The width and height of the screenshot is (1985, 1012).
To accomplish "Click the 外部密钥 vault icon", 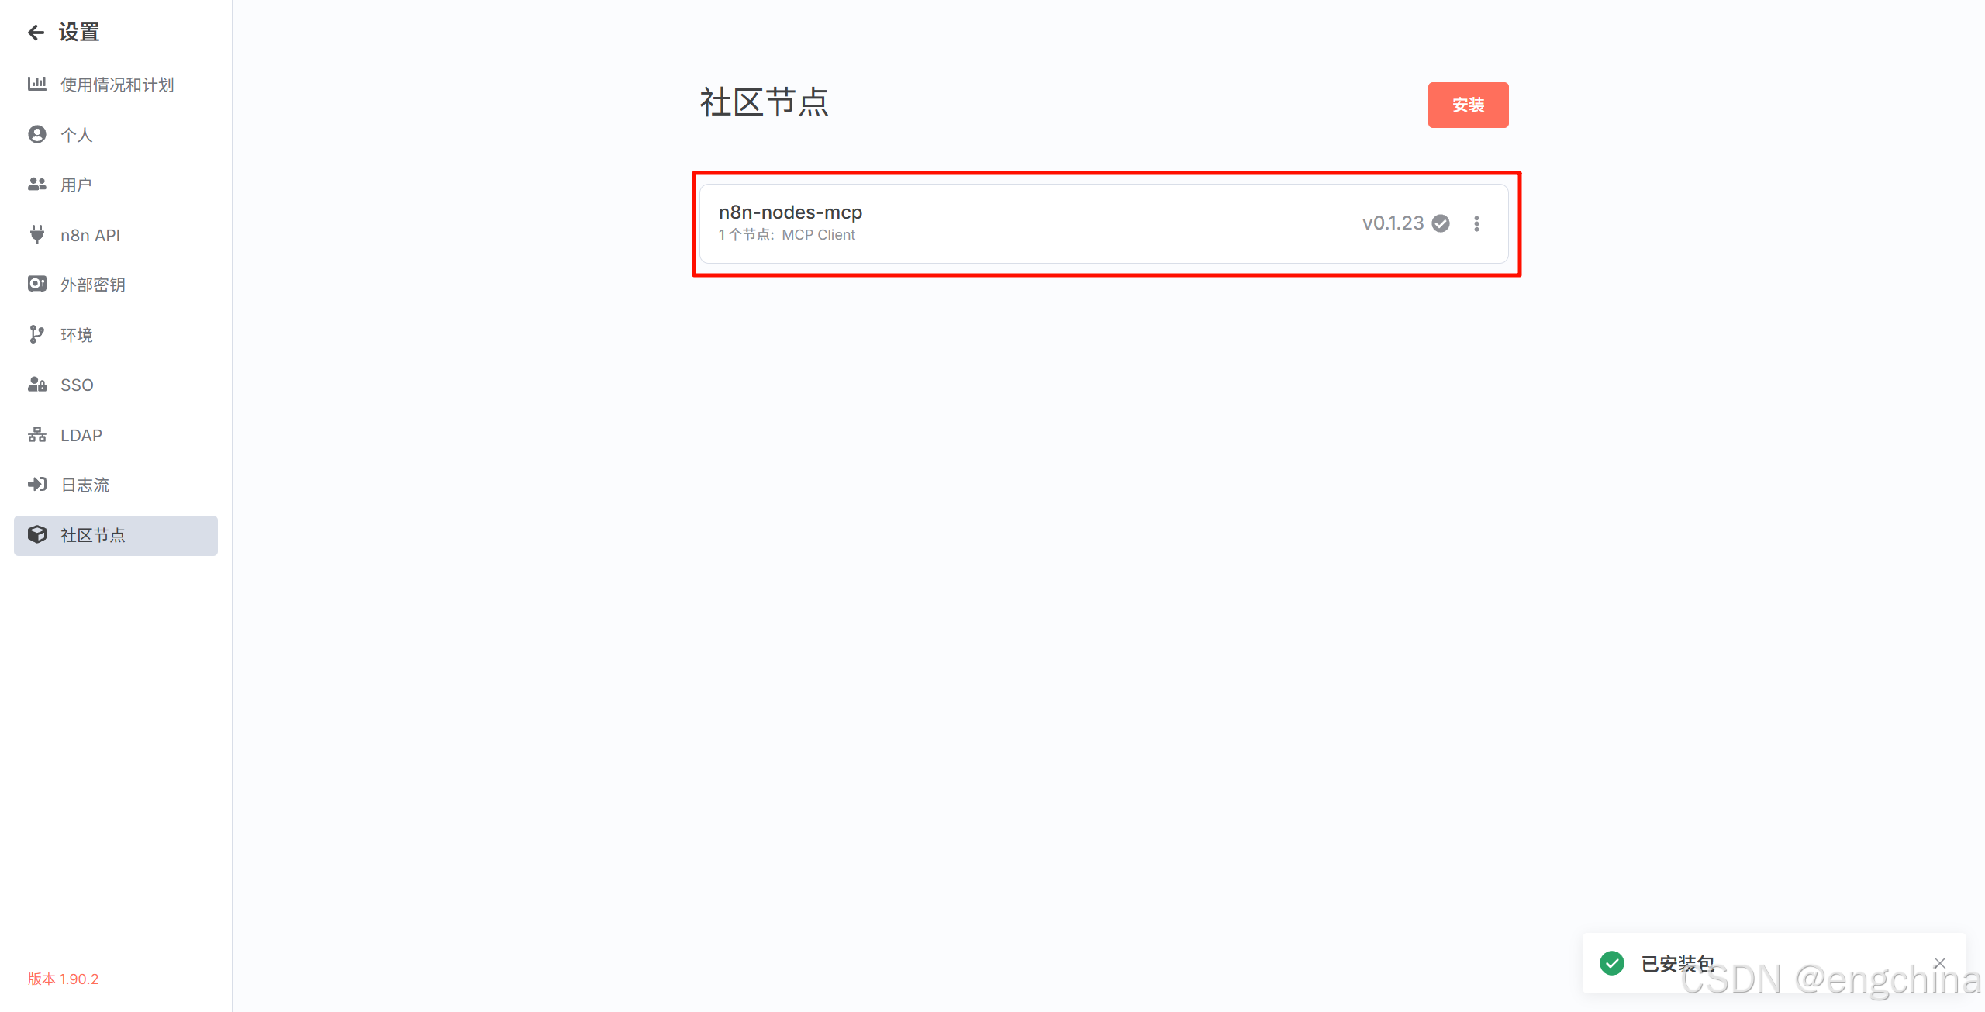I will [x=36, y=285].
